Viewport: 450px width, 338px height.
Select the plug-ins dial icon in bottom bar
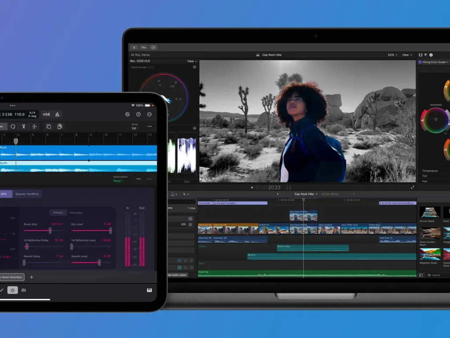click(13, 290)
